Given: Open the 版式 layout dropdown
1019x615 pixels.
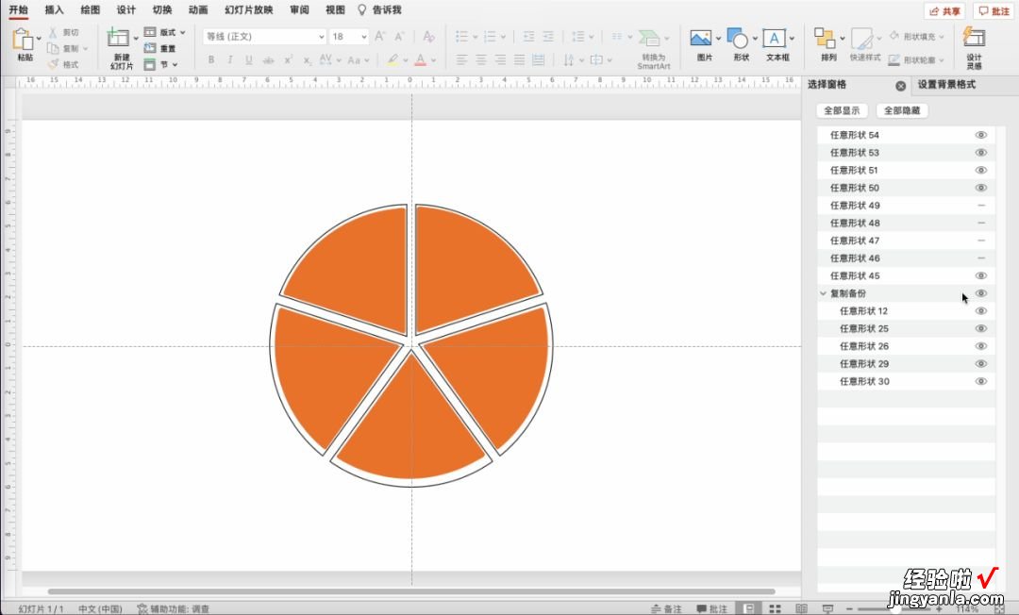Looking at the screenshot, I should 183,32.
